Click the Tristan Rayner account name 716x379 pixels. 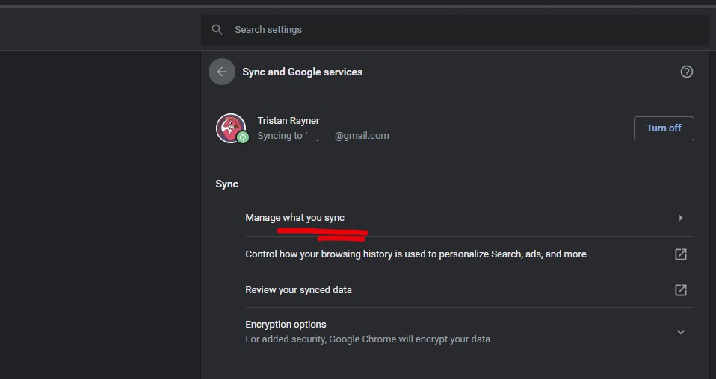click(x=288, y=121)
